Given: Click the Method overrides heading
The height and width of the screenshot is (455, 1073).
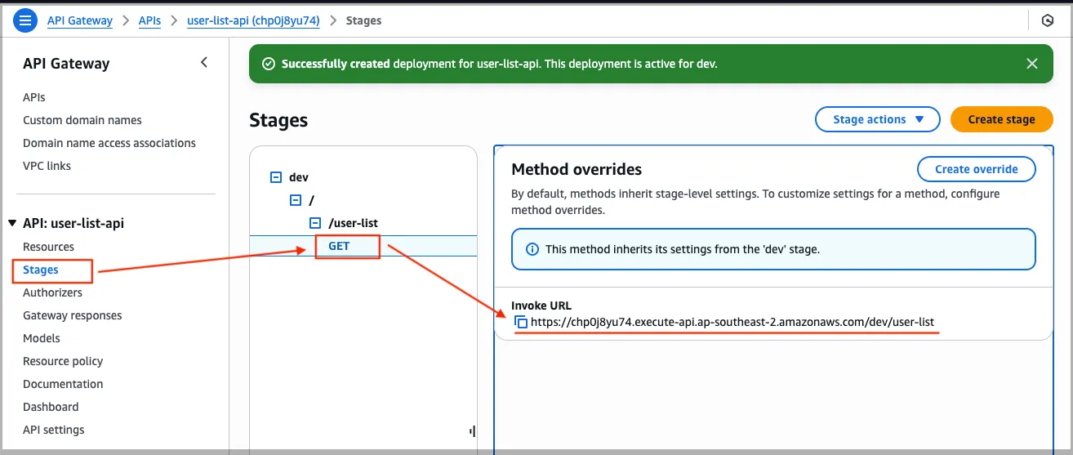Looking at the screenshot, I should click(x=577, y=169).
